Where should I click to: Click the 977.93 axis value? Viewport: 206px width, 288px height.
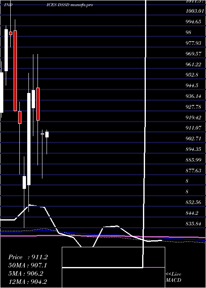point(193,43)
